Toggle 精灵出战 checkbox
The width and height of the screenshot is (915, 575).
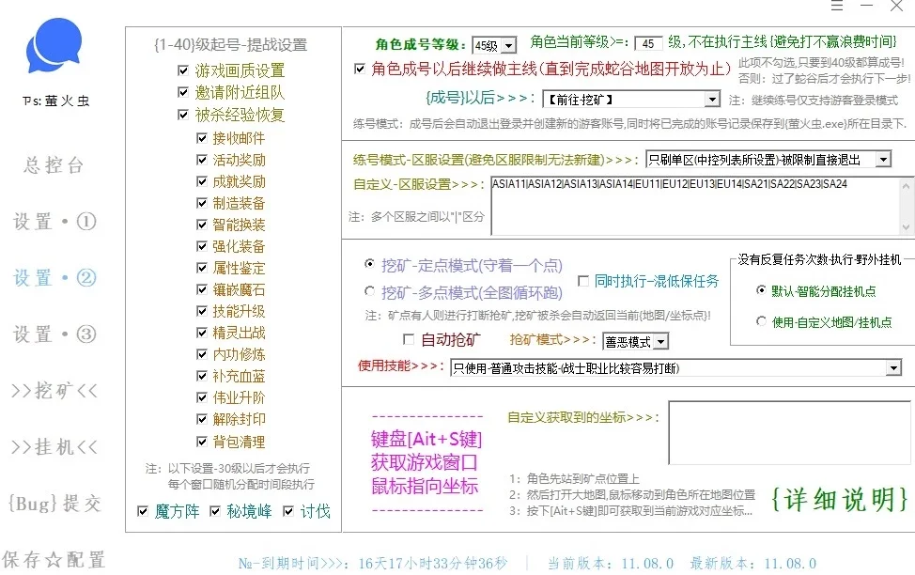click(202, 333)
